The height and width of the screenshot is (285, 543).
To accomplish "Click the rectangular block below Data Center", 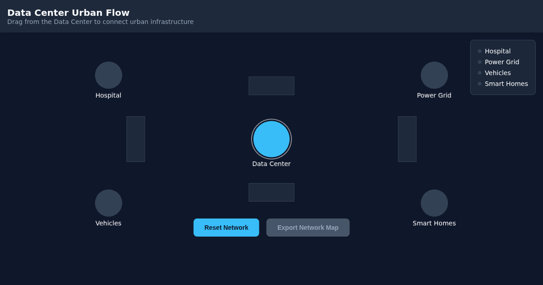I will (x=271, y=192).
